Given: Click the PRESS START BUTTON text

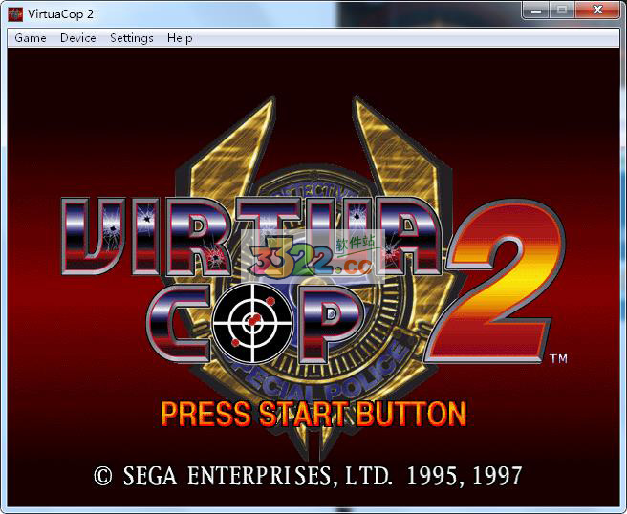Looking at the screenshot, I should [x=313, y=414].
